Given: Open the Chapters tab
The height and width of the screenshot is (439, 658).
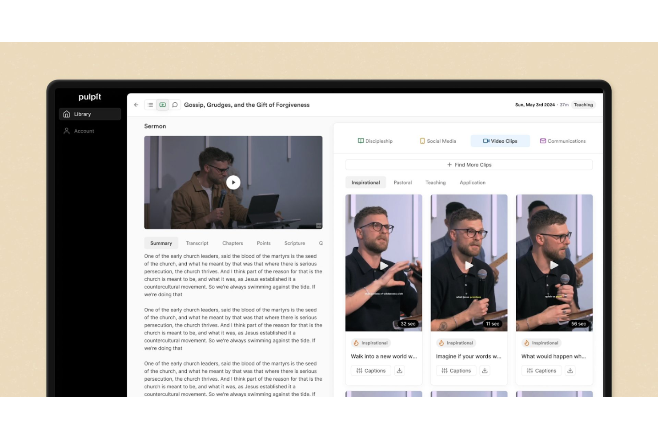Looking at the screenshot, I should pyautogui.click(x=233, y=243).
